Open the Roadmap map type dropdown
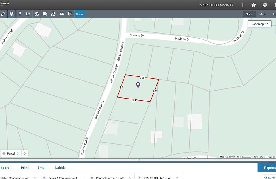The height and width of the screenshot is (179, 276). 260,24
